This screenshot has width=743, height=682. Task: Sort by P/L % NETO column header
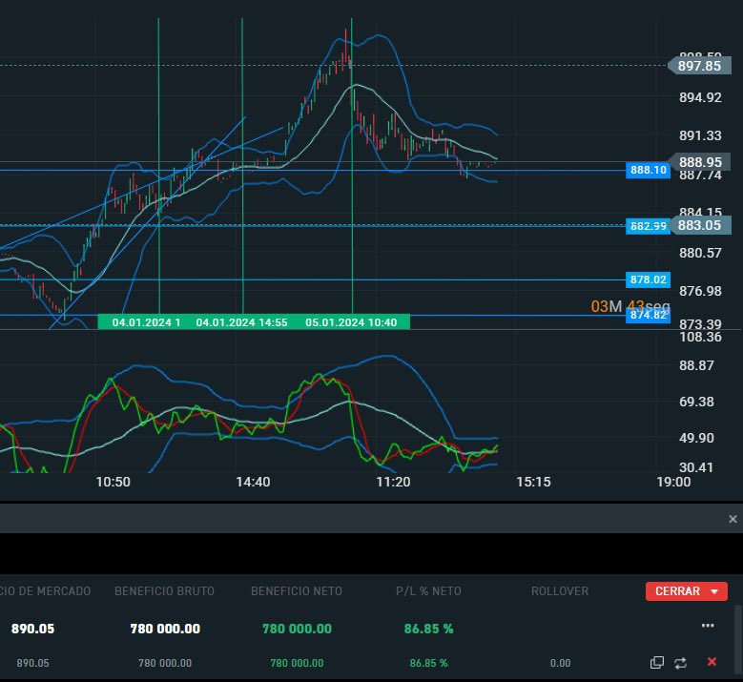coord(428,591)
